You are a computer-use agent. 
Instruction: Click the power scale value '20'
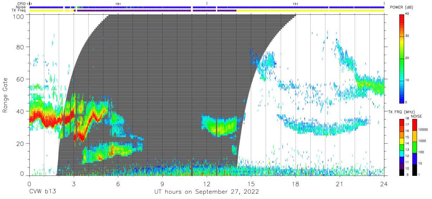(x=407, y=58)
